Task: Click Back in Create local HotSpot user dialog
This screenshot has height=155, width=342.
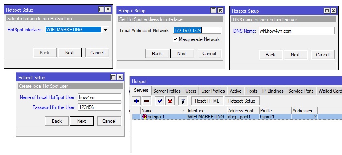Action: coord(57,121)
